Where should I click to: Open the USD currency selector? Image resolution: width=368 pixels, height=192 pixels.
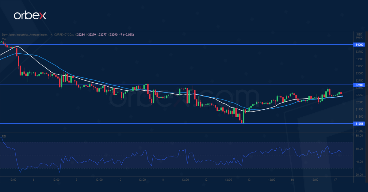pos(359,34)
